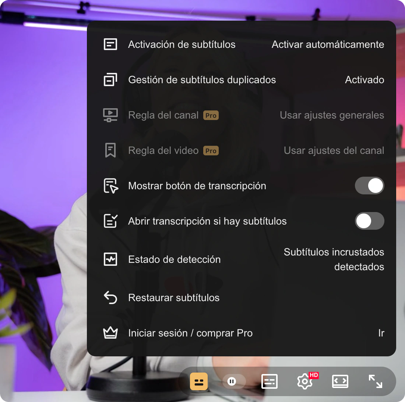
Task: Click the Ir link
Action: [381, 333]
